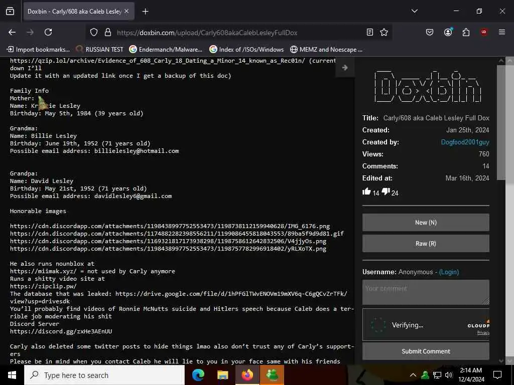Show hidden system tray icons
The height and width of the screenshot is (385, 514).
point(413,375)
